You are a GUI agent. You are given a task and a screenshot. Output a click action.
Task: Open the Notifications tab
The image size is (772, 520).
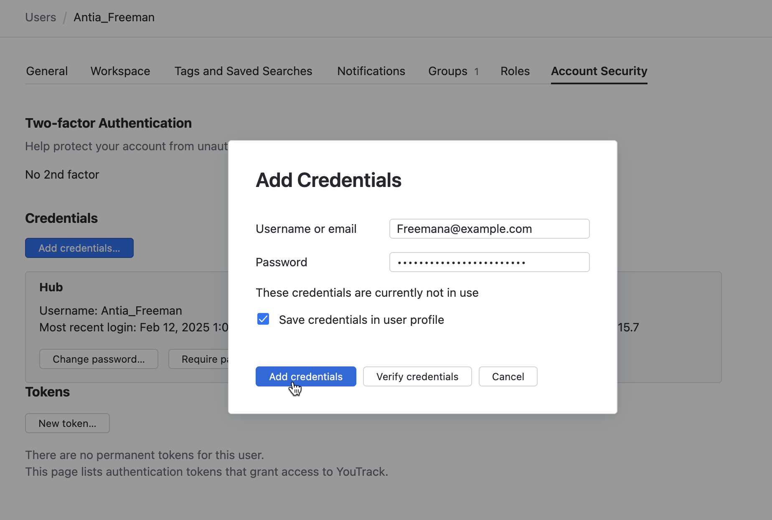click(x=371, y=71)
